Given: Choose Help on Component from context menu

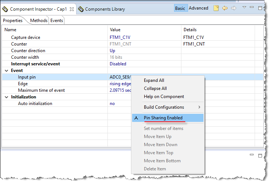Looking at the screenshot, I should click(164, 97).
